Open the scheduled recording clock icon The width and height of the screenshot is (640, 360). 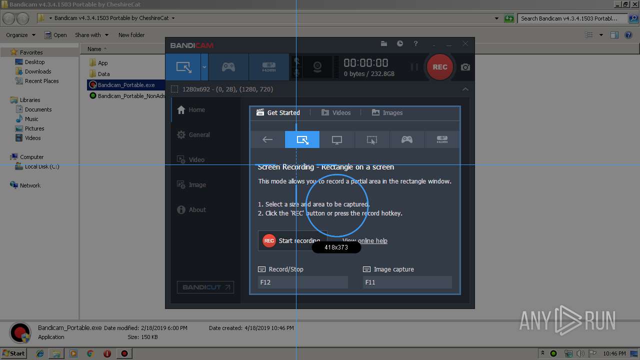[x=400, y=44]
